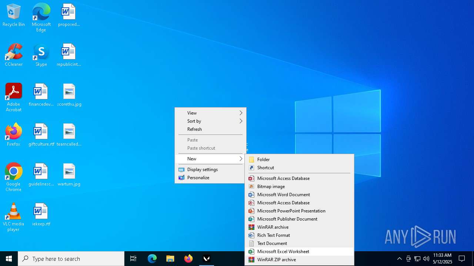Create a new Folder
Image resolution: width=474 pixels, height=266 pixels.
(299, 160)
